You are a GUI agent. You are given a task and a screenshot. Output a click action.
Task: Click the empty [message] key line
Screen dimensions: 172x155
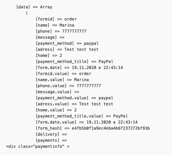[50, 37]
